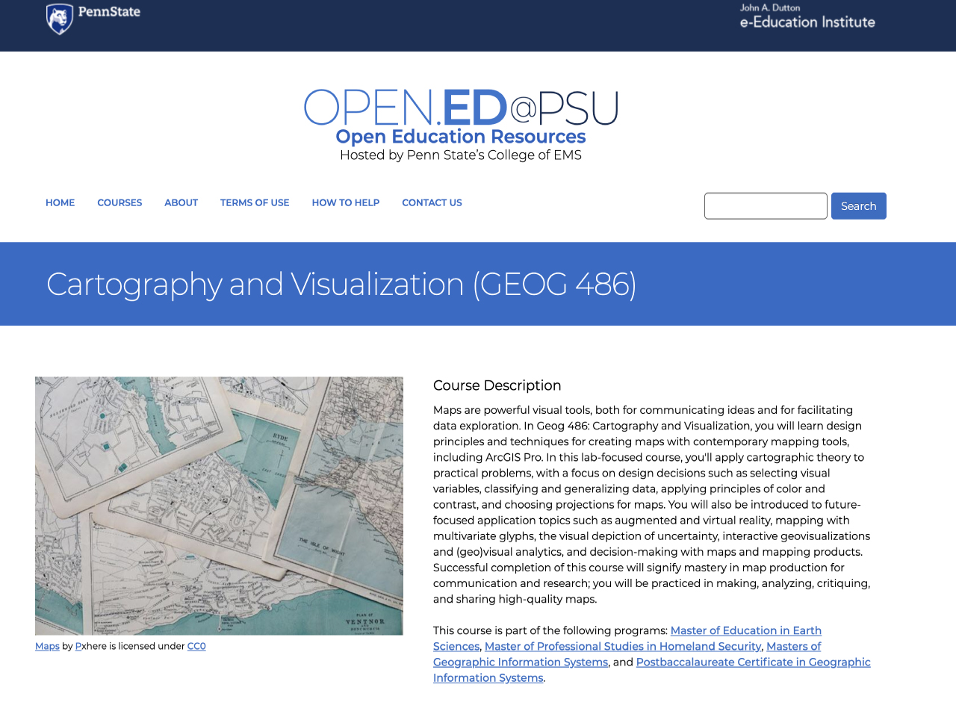
Task: Click the blue Search button
Action: 859,206
